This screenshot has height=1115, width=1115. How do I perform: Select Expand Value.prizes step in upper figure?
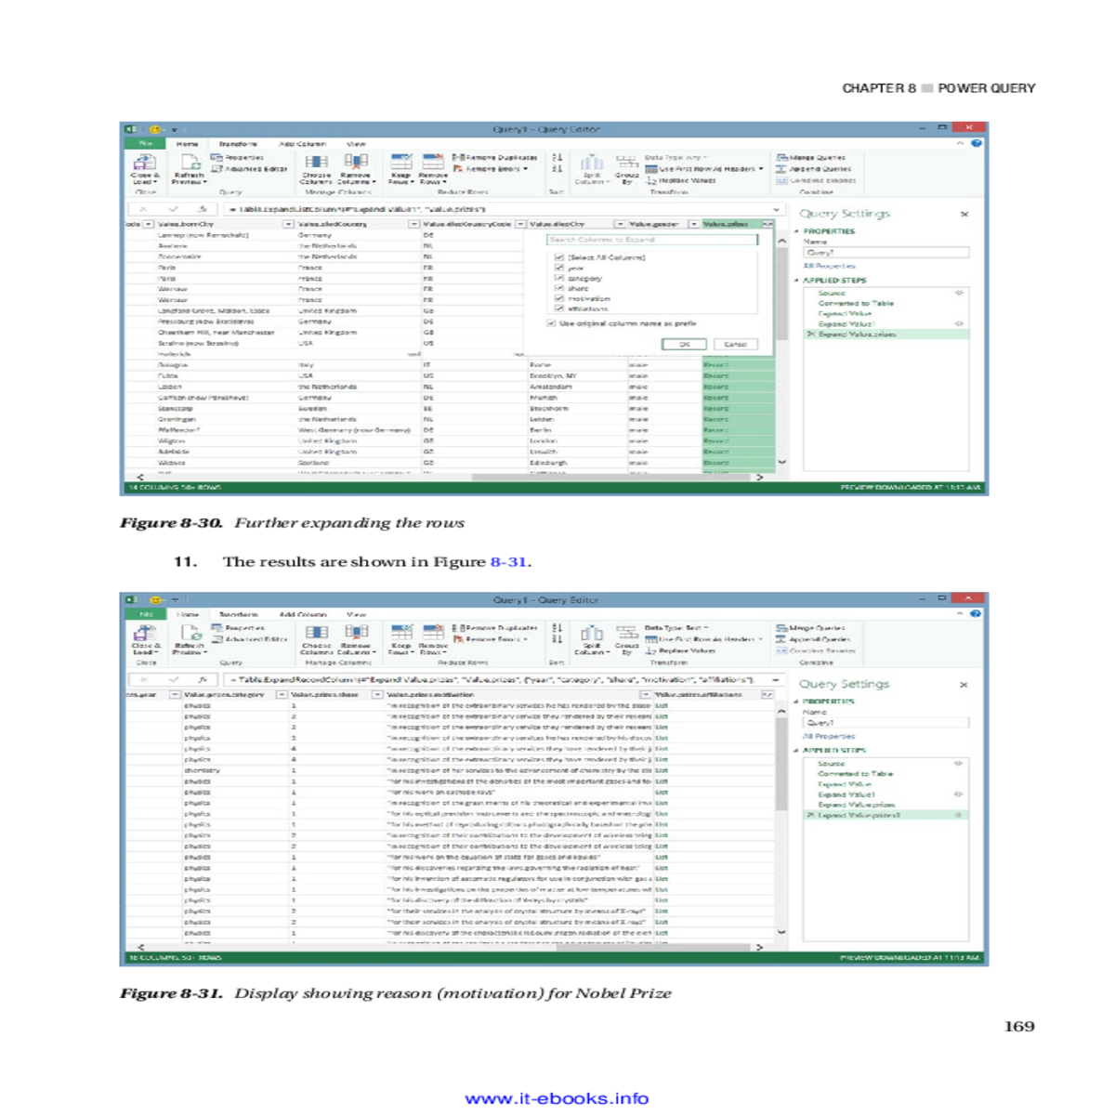point(857,334)
